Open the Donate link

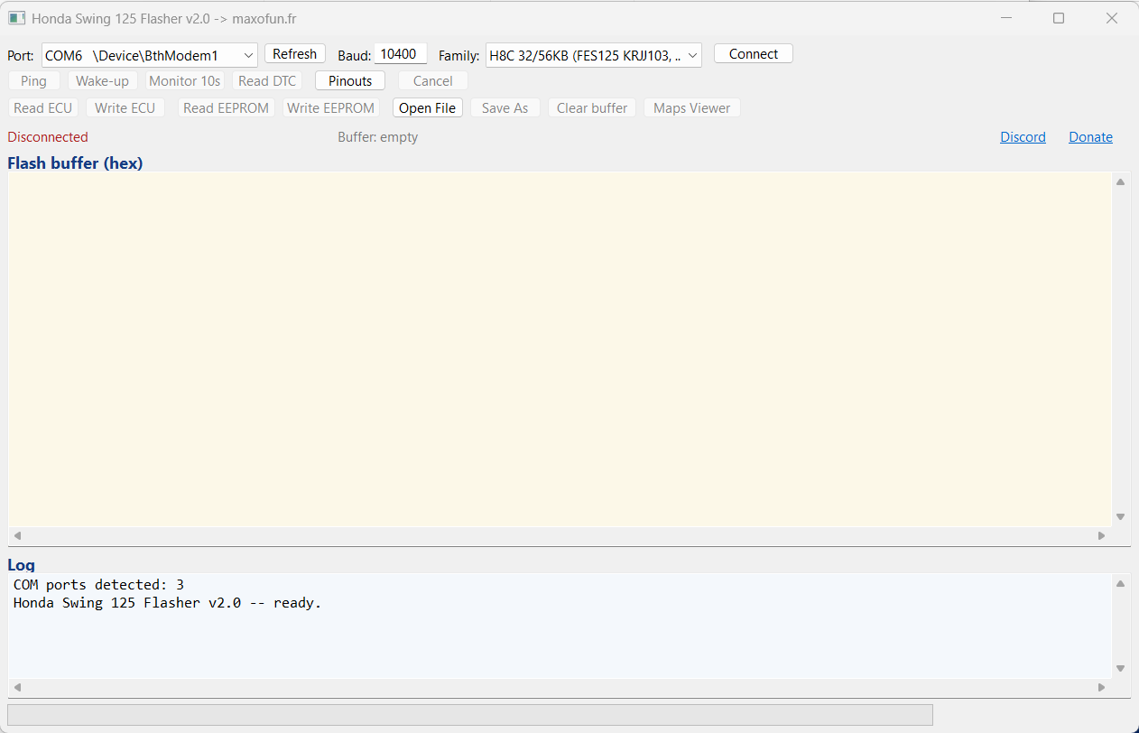pyautogui.click(x=1090, y=137)
